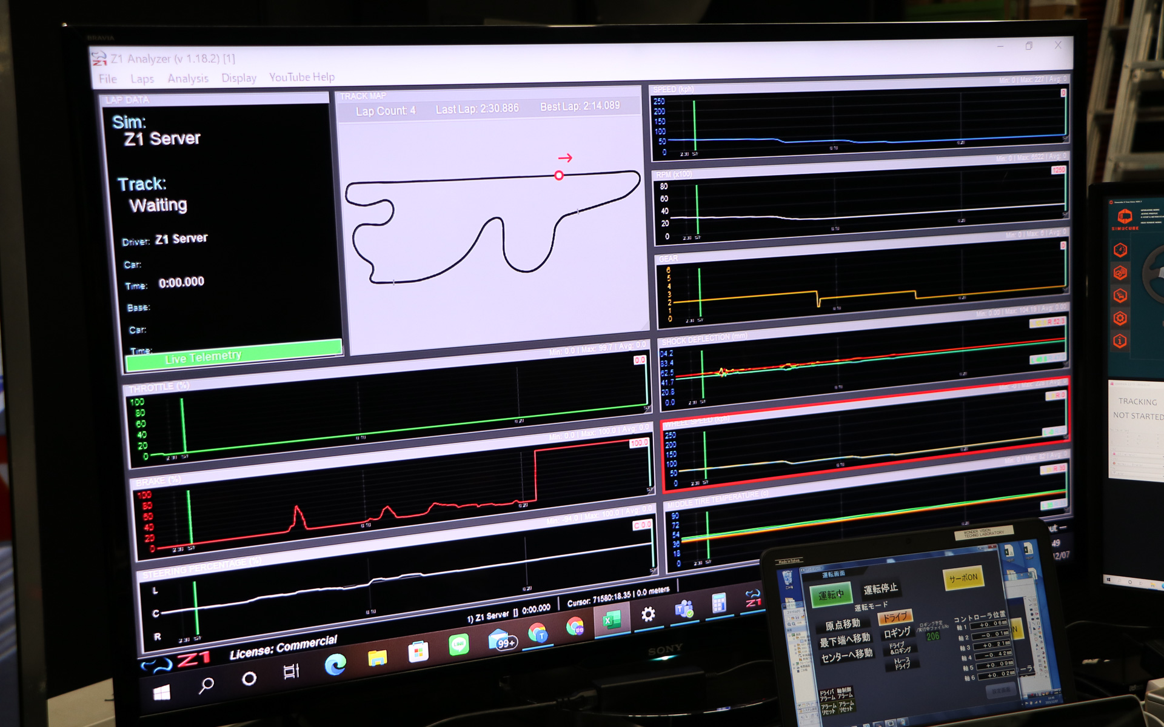Expand the Laps menu
1164x727 pixels.
(x=142, y=79)
